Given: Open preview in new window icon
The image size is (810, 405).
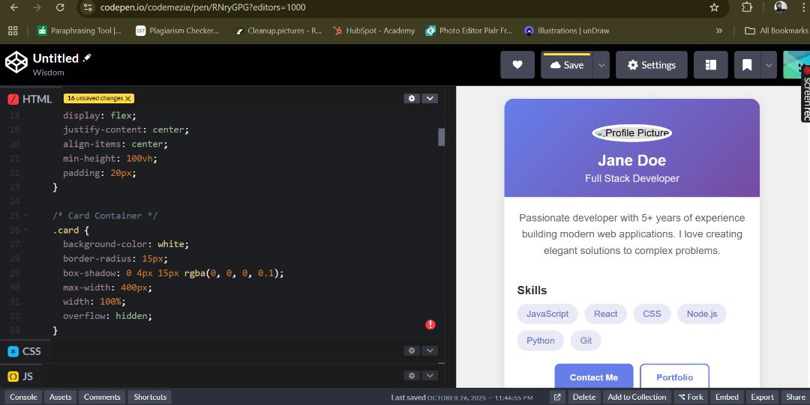Looking at the screenshot, I should [x=557, y=397].
